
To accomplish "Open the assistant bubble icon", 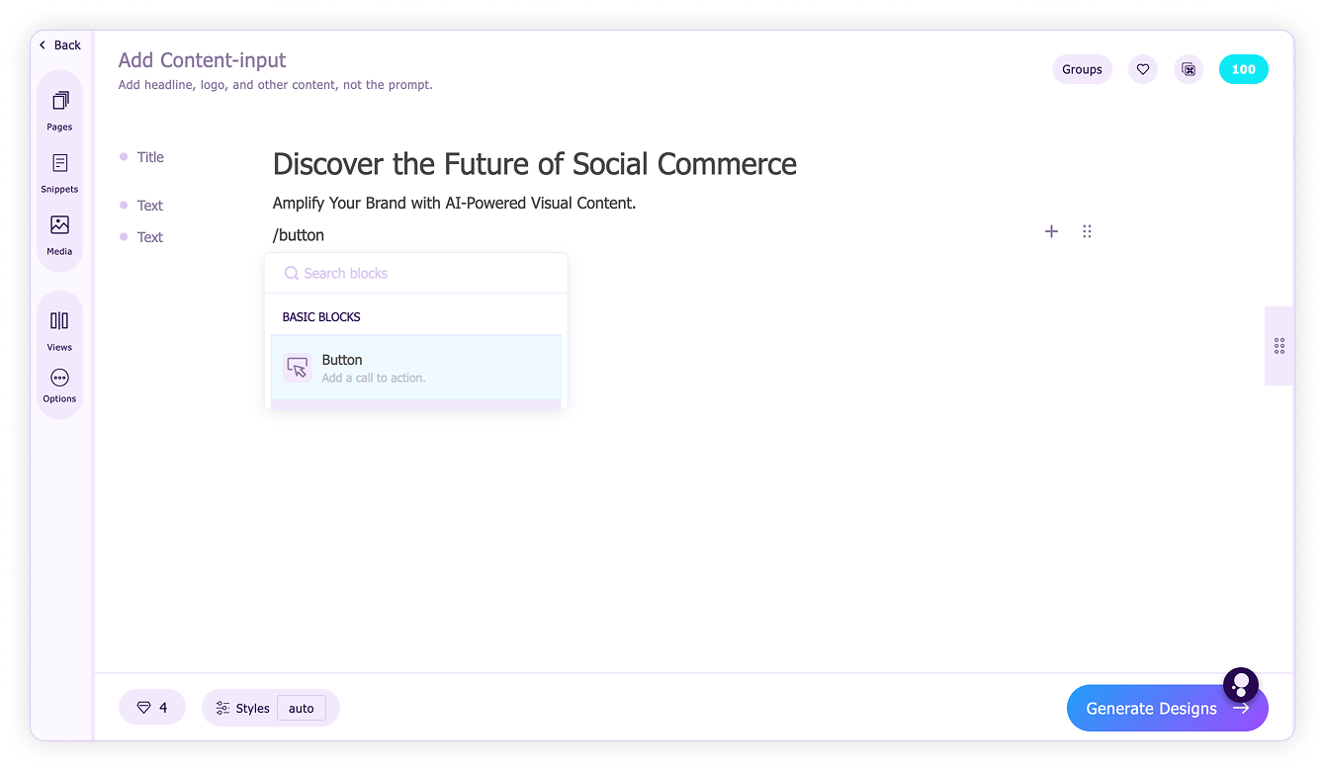I will click(x=1241, y=684).
